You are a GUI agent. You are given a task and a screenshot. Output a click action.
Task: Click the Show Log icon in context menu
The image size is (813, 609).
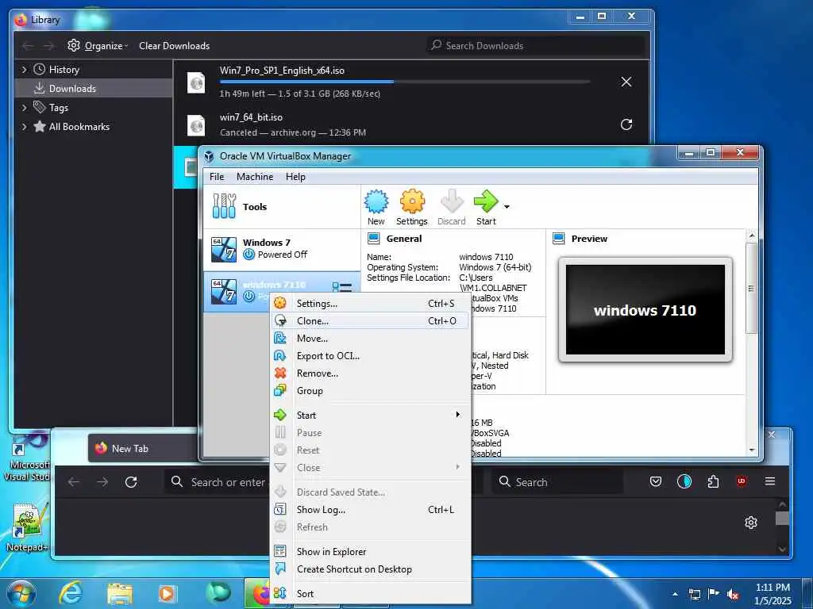[x=280, y=510]
